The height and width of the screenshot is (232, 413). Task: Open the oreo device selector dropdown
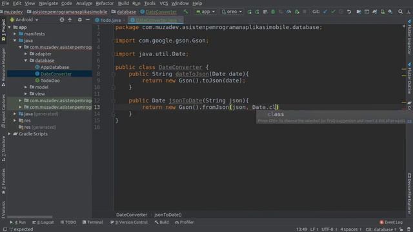[x=232, y=12]
